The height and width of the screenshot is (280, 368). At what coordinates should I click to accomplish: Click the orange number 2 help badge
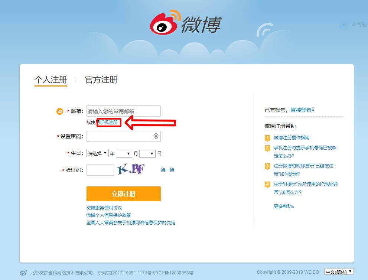(x=267, y=148)
